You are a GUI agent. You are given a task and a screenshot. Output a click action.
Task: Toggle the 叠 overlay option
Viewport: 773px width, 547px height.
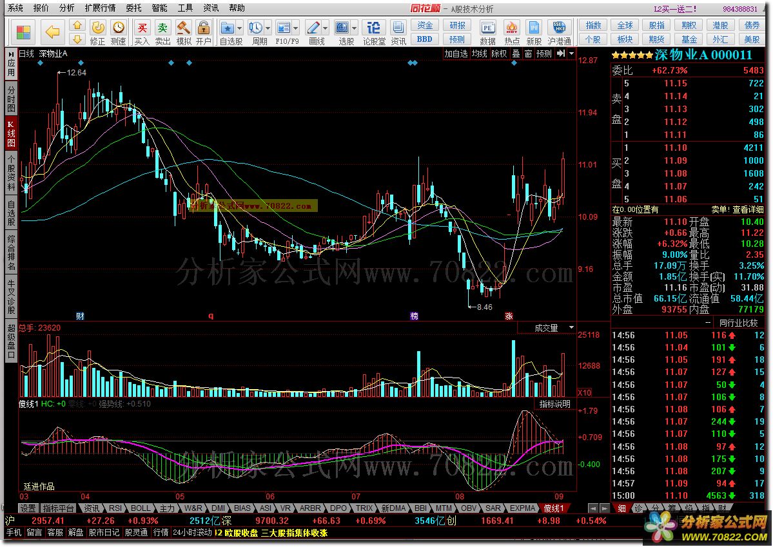point(516,53)
